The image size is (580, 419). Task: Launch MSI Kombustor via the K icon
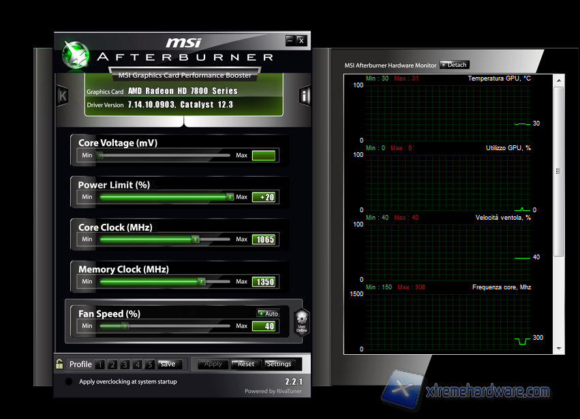[x=62, y=96]
